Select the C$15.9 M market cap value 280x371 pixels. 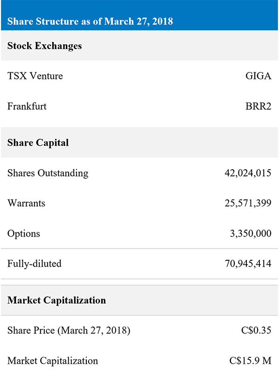[250, 361]
